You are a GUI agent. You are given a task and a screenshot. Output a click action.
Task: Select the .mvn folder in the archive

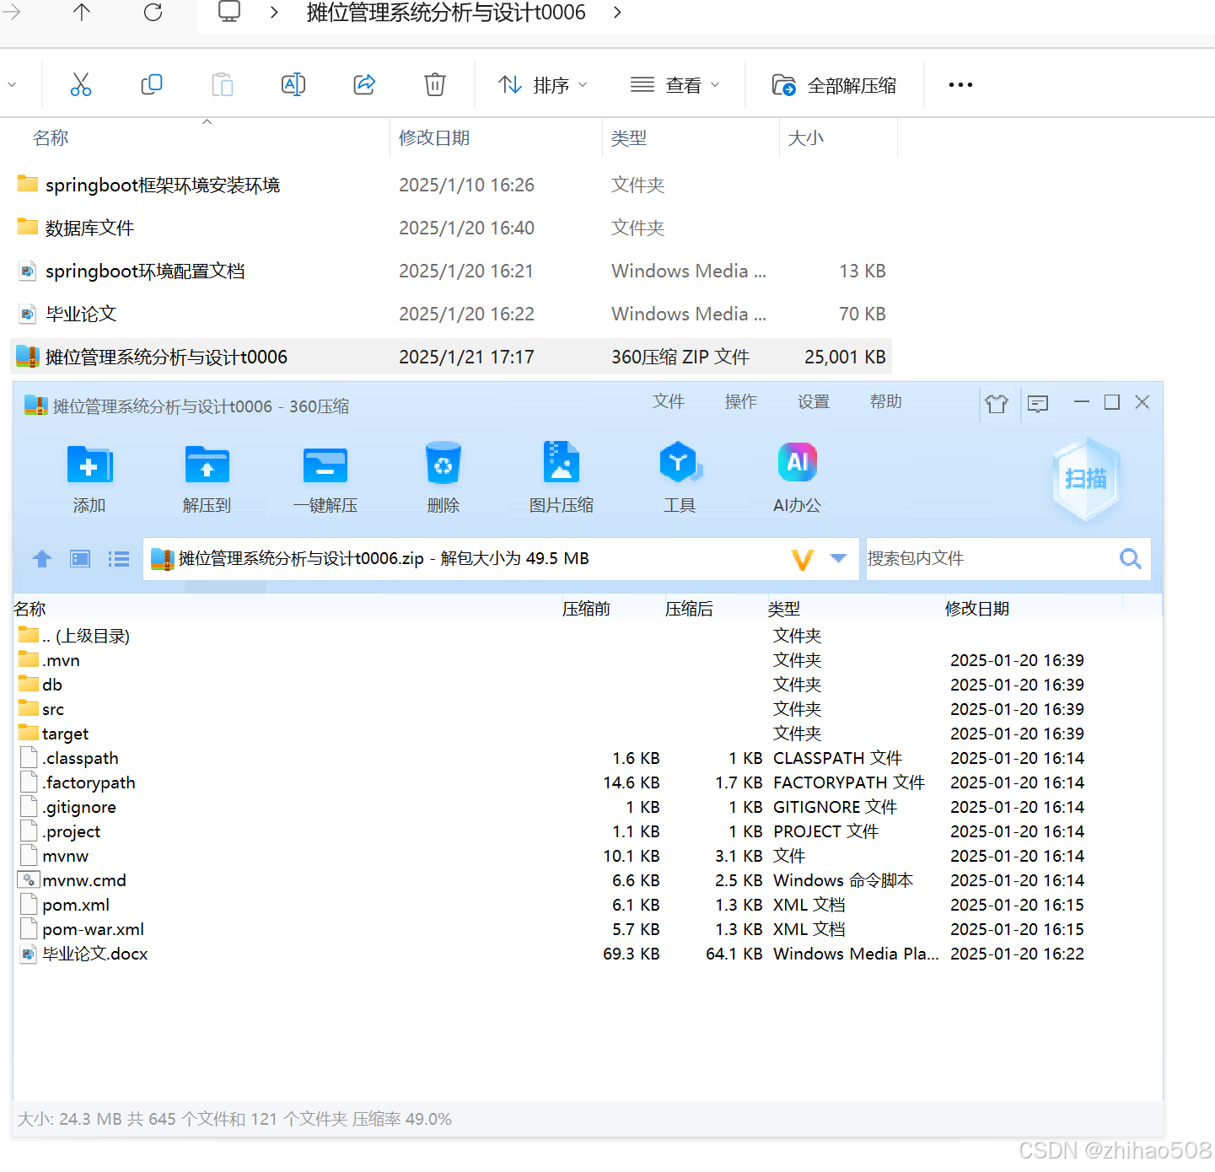click(588, 660)
